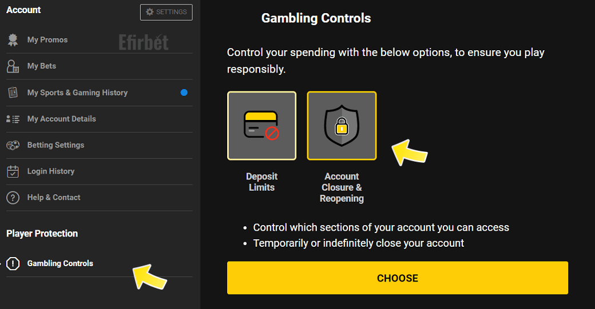The image size is (595, 309).
Task: Open My Bets menu item
Action: (100, 66)
